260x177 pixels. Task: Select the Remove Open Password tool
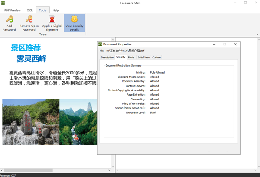[x=29, y=19]
